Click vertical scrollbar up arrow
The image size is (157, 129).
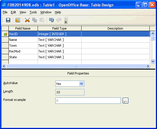[153, 33]
